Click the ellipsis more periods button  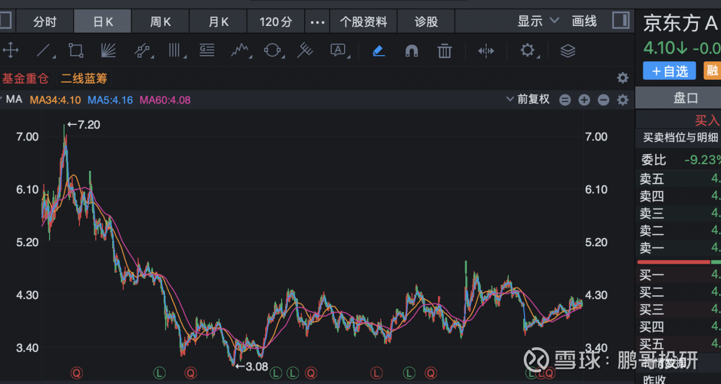318,22
